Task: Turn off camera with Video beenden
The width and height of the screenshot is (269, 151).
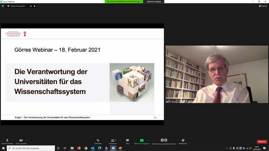Action: (x=21, y=141)
